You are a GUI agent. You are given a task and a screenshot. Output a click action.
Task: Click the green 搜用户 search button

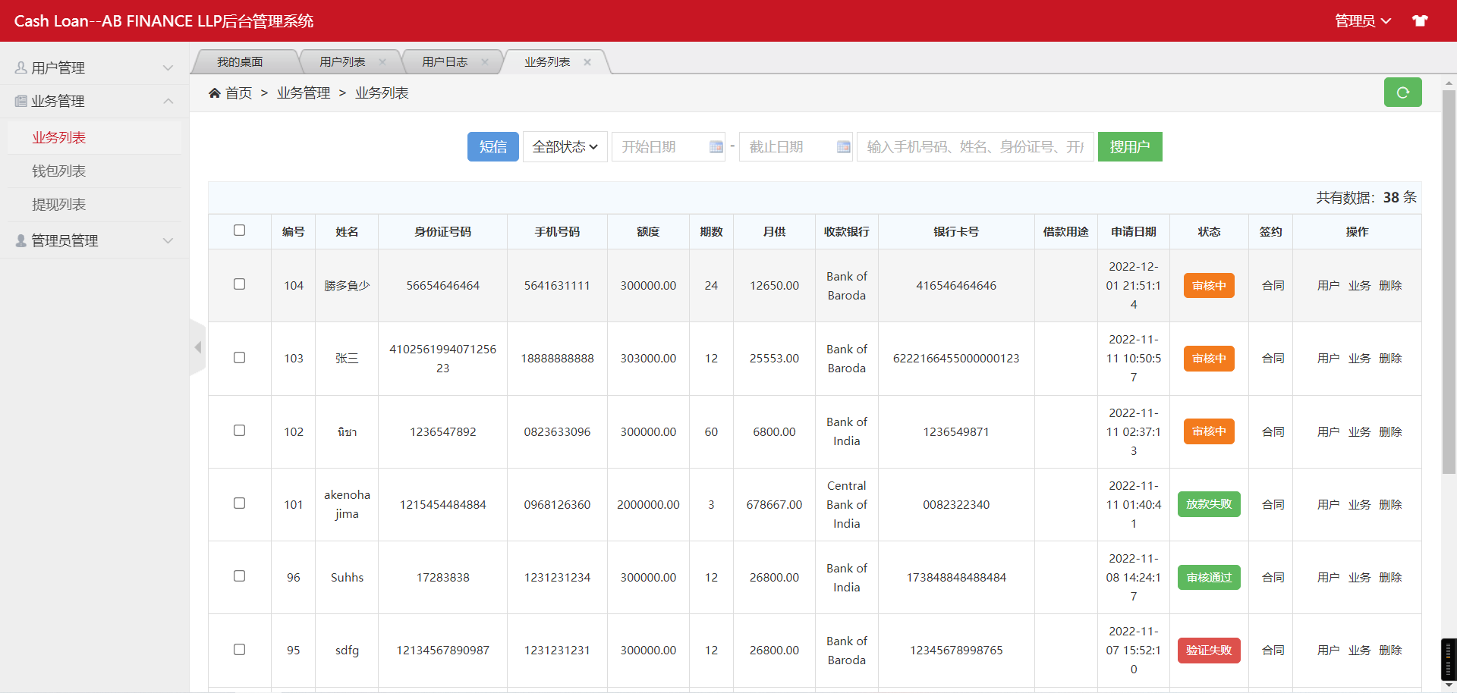(1129, 147)
